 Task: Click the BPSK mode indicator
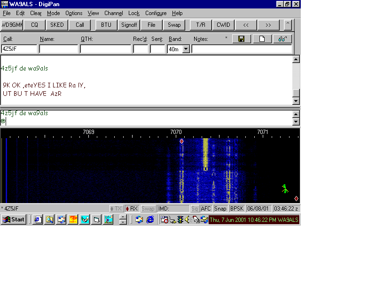tap(237, 209)
